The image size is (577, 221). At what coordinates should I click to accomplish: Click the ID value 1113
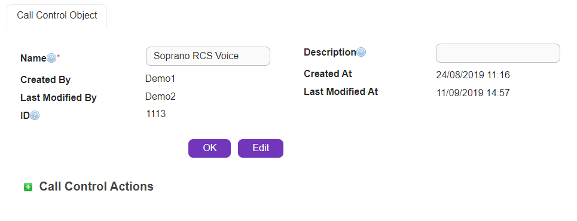point(155,114)
